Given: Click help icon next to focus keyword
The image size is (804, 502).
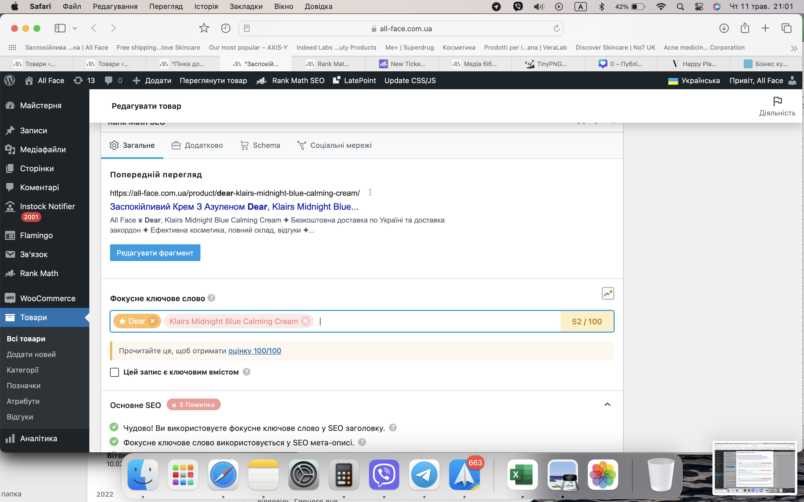Looking at the screenshot, I should coord(211,298).
